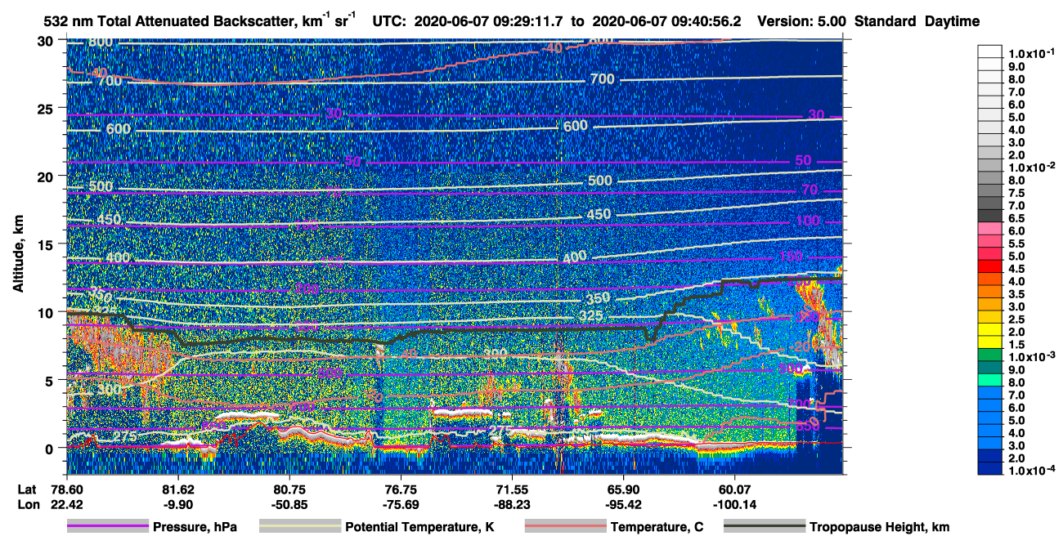Click the 'Lon' row label
This screenshot has height=545, width=1063.
click(x=27, y=504)
